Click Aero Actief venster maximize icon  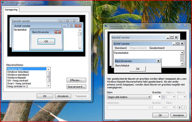pyautogui.click(x=71, y=26)
